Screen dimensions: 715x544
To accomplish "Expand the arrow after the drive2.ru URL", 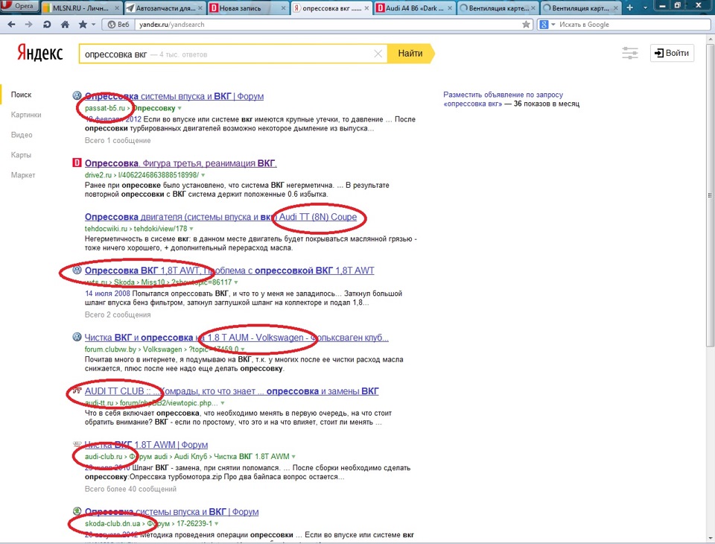I will click(x=203, y=175).
